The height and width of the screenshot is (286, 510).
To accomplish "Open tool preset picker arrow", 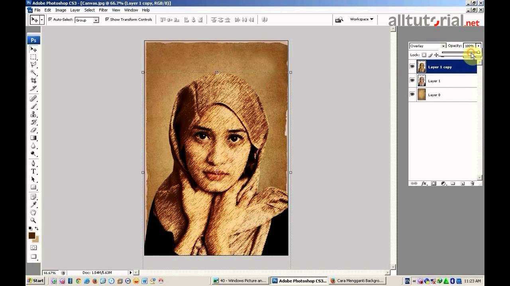I will pyautogui.click(x=41, y=19).
